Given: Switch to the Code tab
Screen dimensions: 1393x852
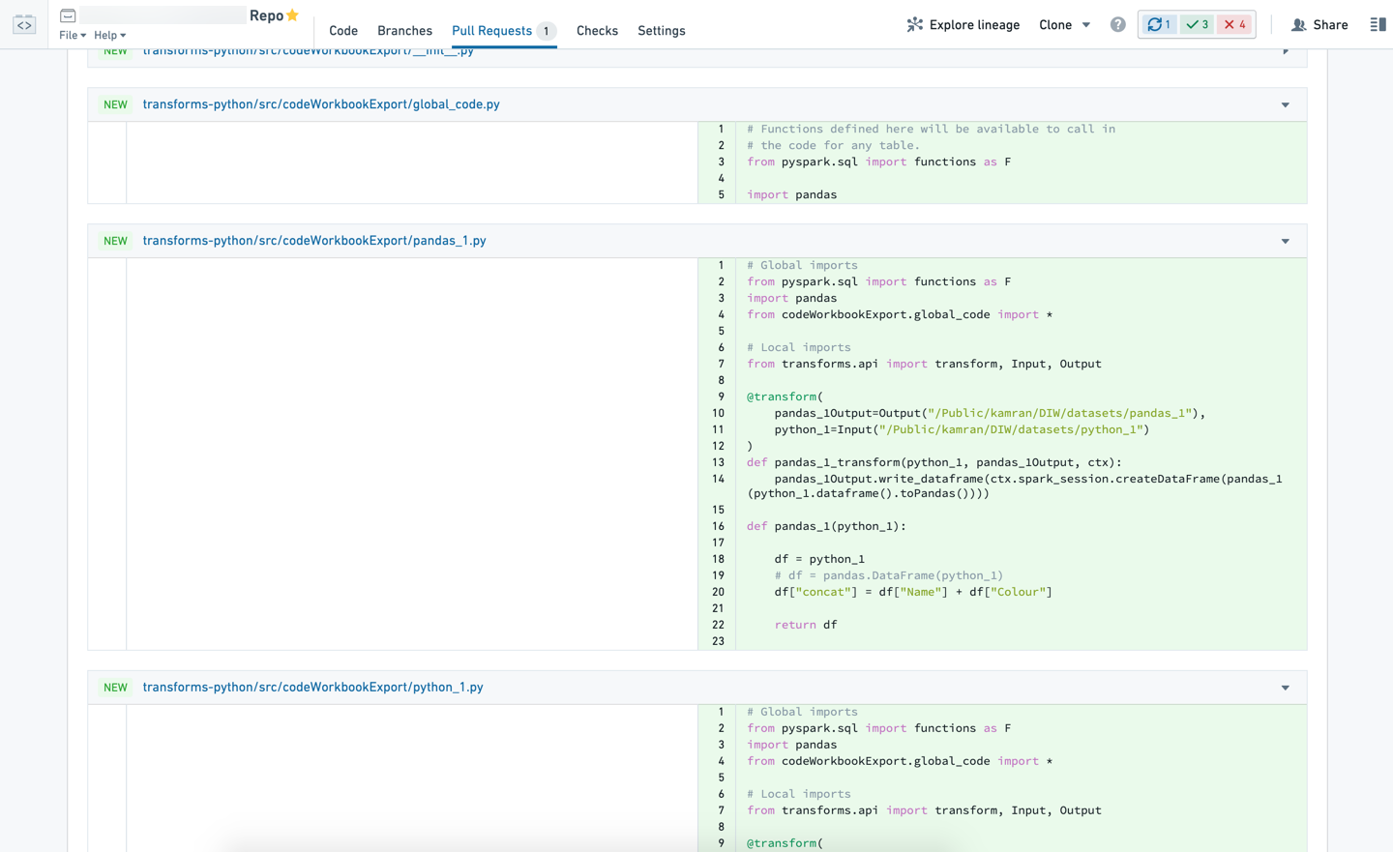Looking at the screenshot, I should coord(343,31).
